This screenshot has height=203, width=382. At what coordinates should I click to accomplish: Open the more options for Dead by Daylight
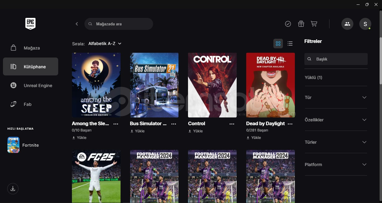point(290,124)
